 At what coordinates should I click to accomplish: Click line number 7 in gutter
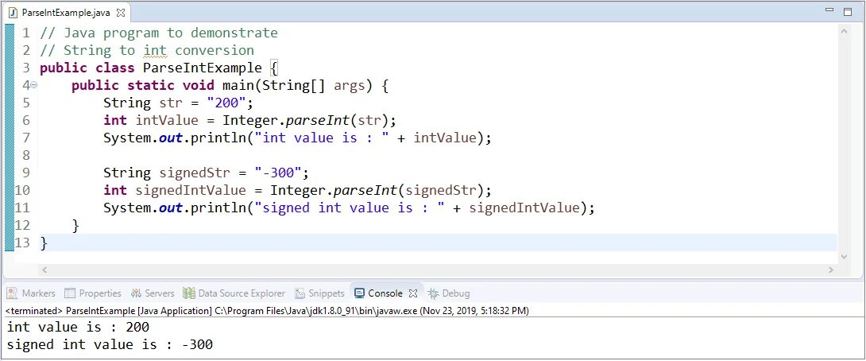(26, 138)
